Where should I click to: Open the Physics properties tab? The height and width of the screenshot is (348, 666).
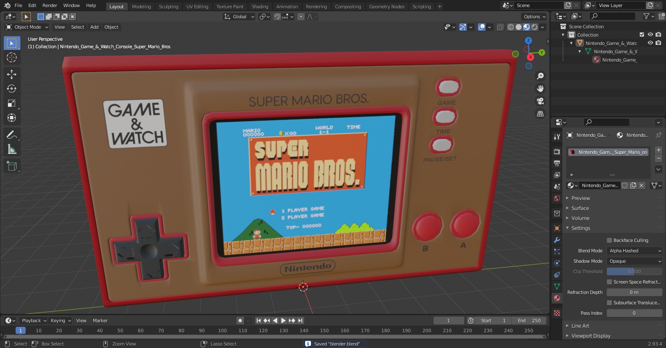pyautogui.click(x=557, y=263)
